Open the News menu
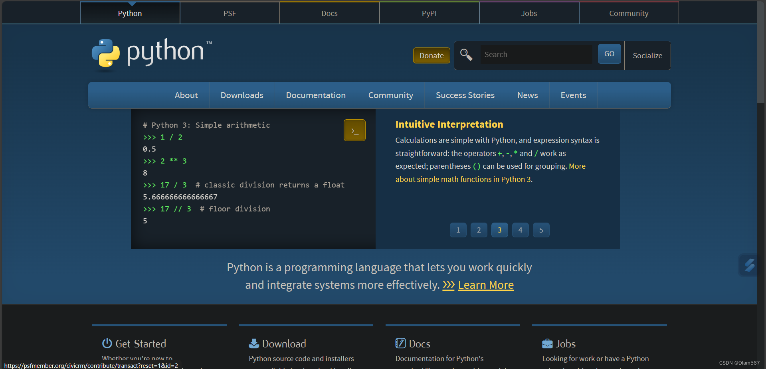The width and height of the screenshot is (766, 369). click(528, 95)
